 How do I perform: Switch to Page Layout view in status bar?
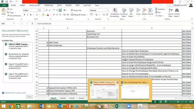tap(160, 102)
